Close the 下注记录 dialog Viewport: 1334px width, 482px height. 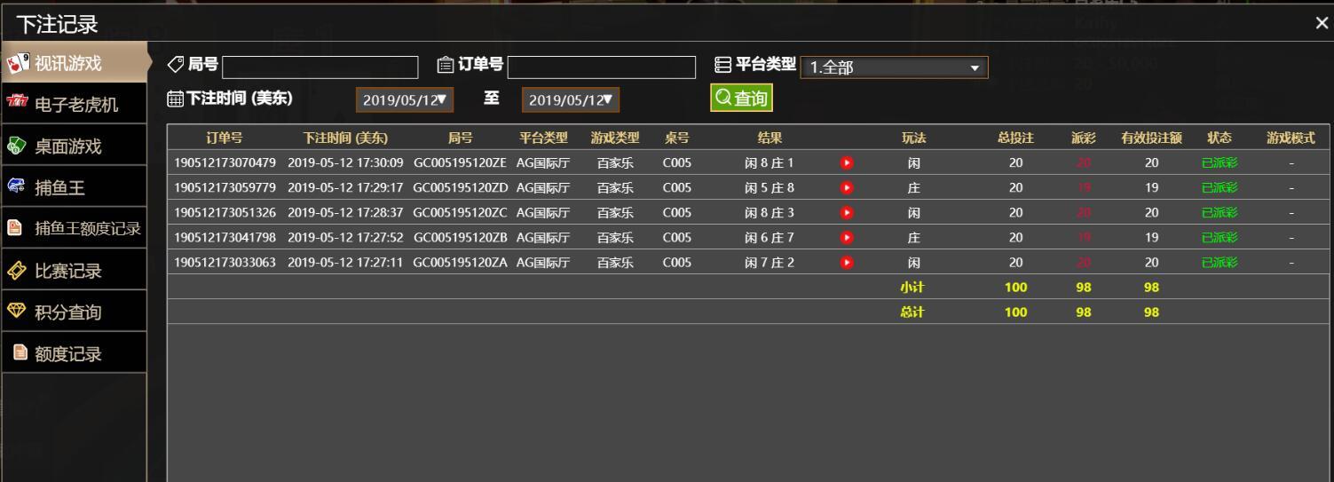tap(1321, 23)
